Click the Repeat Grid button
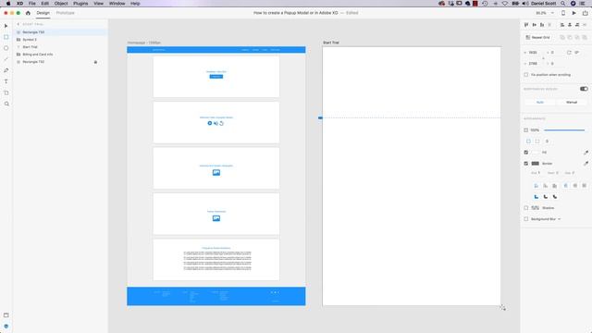This screenshot has height=333, width=592. coord(538,37)
